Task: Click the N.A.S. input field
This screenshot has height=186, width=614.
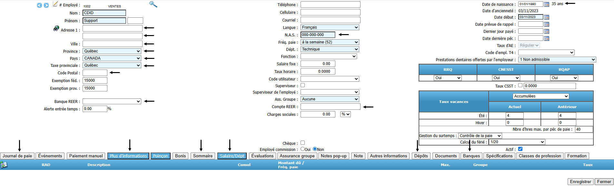Action: pyautogui.click(x=318, y=35)
